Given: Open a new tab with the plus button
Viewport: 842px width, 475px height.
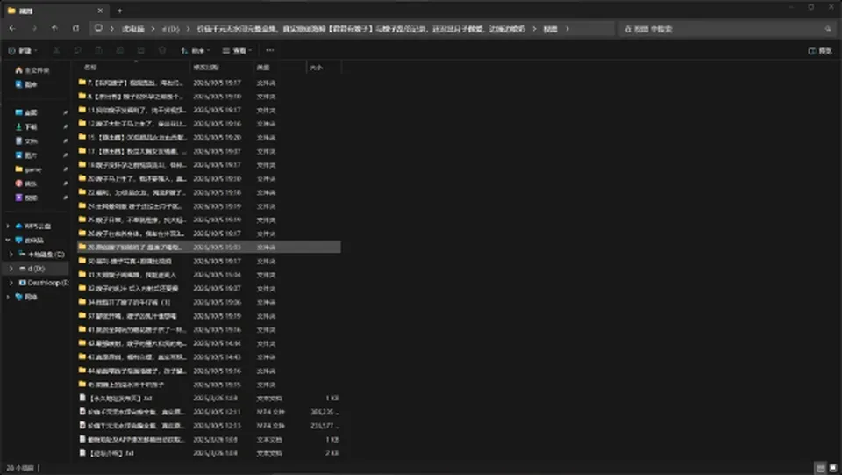Looking at the screenshot, I should [x=120, y=11].
